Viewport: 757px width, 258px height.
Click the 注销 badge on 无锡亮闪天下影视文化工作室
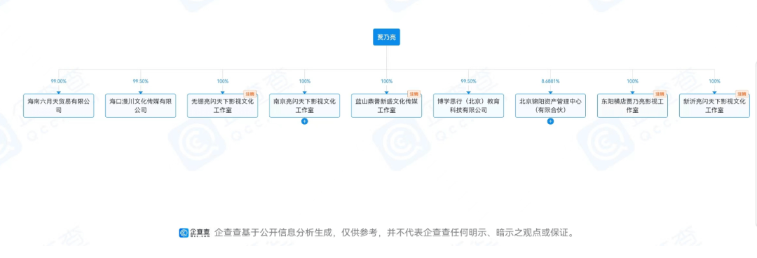(x=250, y=94)
